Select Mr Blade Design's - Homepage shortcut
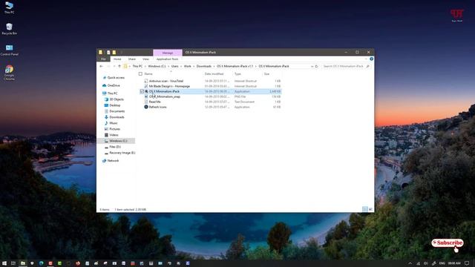Image resolution: width=475 pixels, height=267 pixels. (x=169, y=86)
